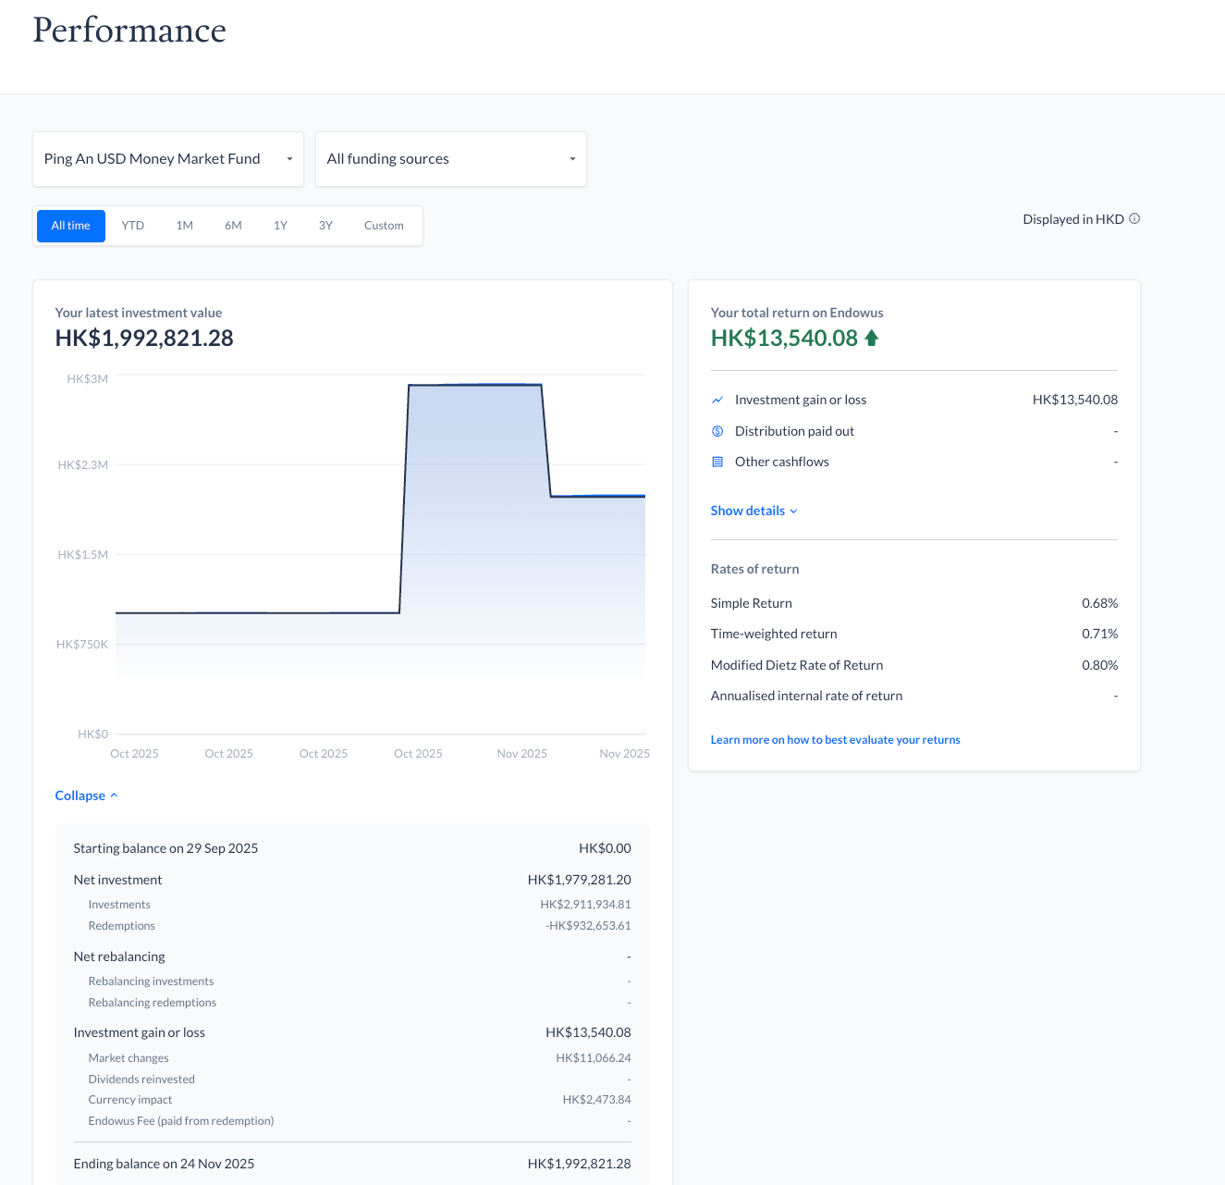1225x1185 pixels.
Task: Expand Show details in total return card
Action: pos(753,512)
